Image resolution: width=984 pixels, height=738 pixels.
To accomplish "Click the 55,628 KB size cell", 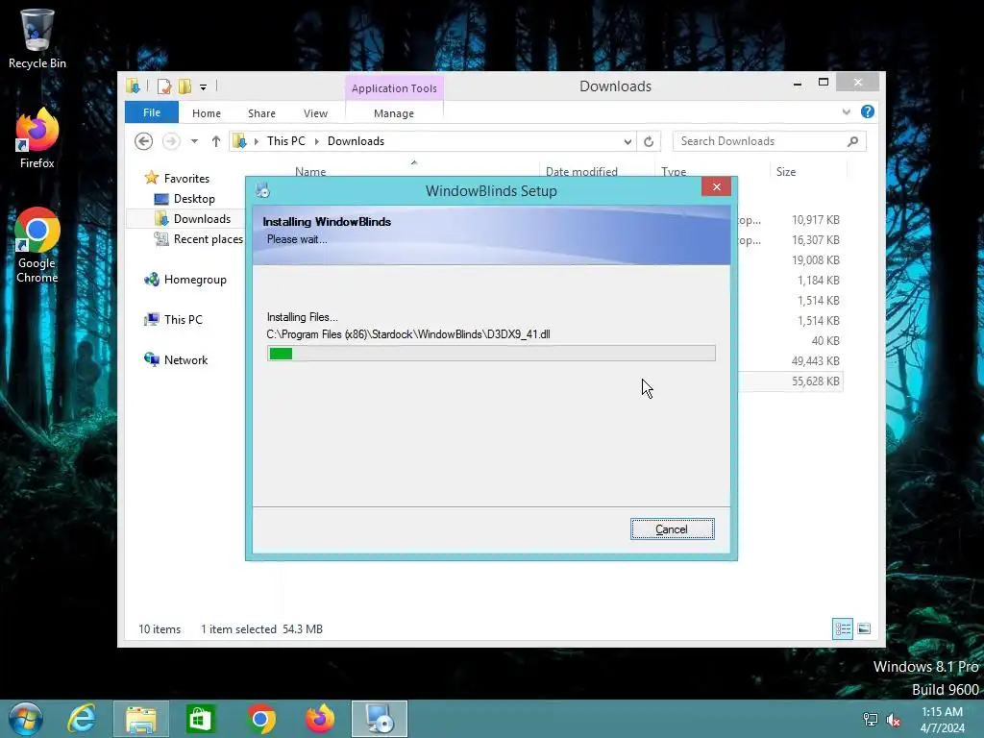I will click(815, 381).
